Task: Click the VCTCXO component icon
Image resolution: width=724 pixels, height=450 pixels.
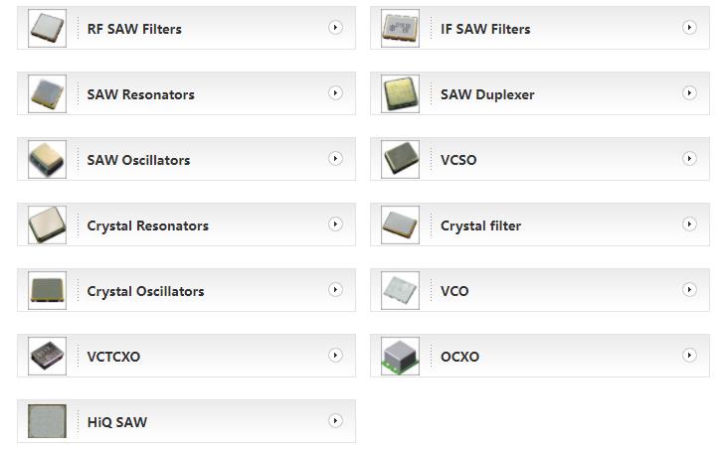Action: (x=47, y=357)
